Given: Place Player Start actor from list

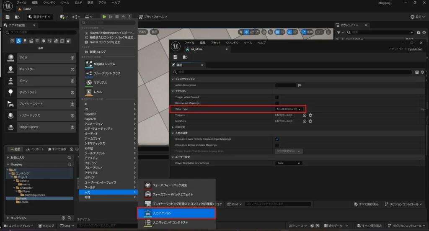Looking at the screenshot, I should pyautogui.click(x=41, y=104).
